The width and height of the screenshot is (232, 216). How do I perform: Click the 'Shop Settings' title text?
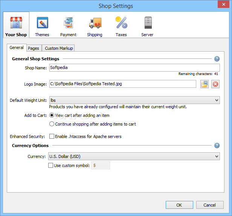[x=116, y=6]
